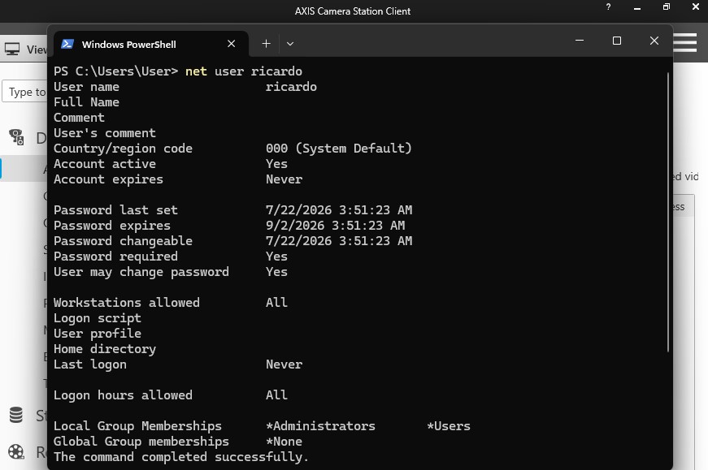Click the PowerShell vertical scrollbar
Viewport: 708px width, 470px height.
[668, 212]
